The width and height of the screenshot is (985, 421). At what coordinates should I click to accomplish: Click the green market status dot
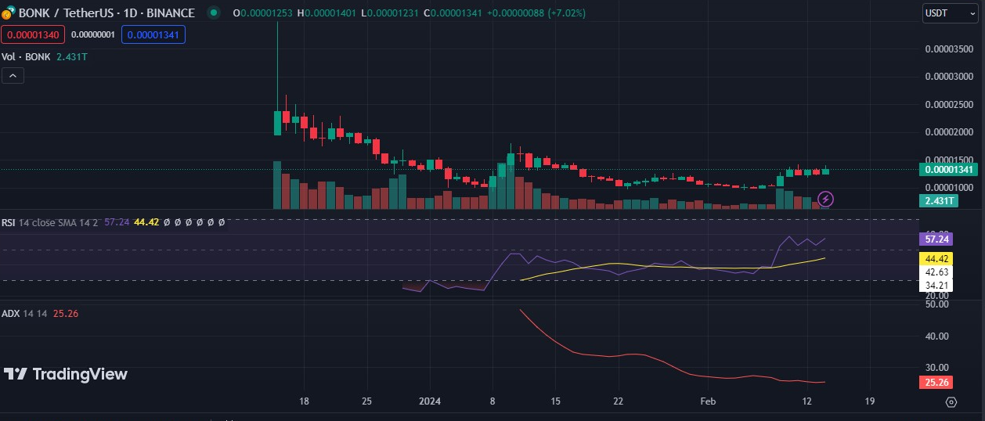pyautogui.click(x=213, y=13)
